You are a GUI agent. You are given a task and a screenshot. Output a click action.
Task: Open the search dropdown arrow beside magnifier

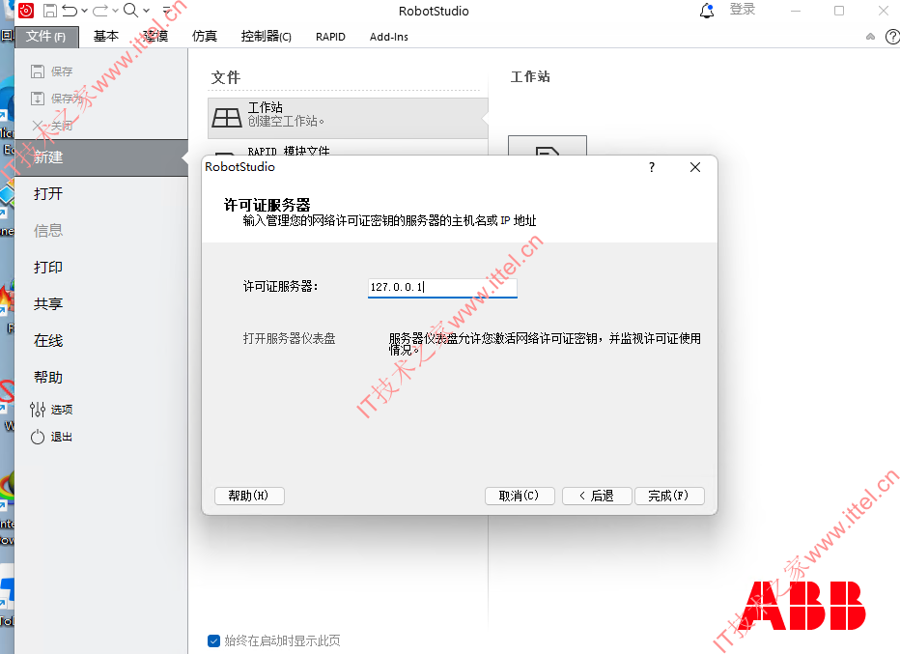click(x=146, y=11)
